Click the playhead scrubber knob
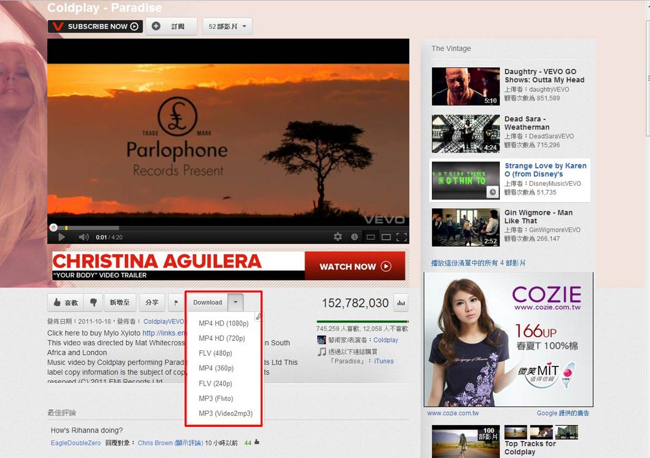Screen dimensions: 650x458 pyautogui.click(x=53, y=228)
